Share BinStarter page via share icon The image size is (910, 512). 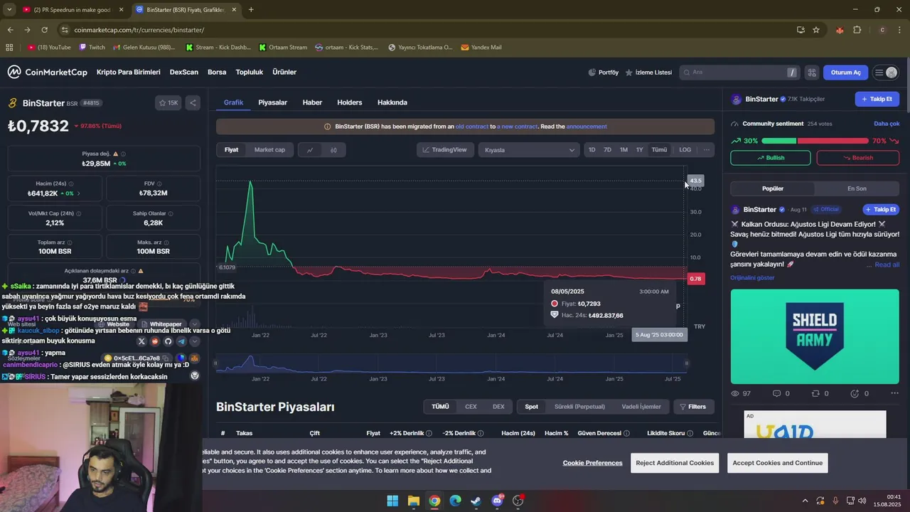coord(193,103)
